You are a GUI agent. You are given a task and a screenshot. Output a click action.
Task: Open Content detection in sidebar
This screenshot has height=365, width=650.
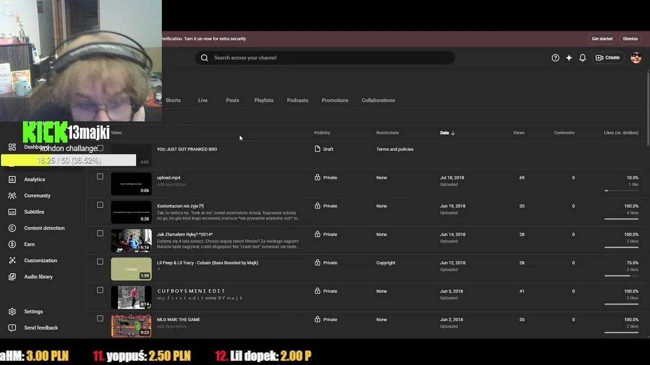[x=44, y=228]
